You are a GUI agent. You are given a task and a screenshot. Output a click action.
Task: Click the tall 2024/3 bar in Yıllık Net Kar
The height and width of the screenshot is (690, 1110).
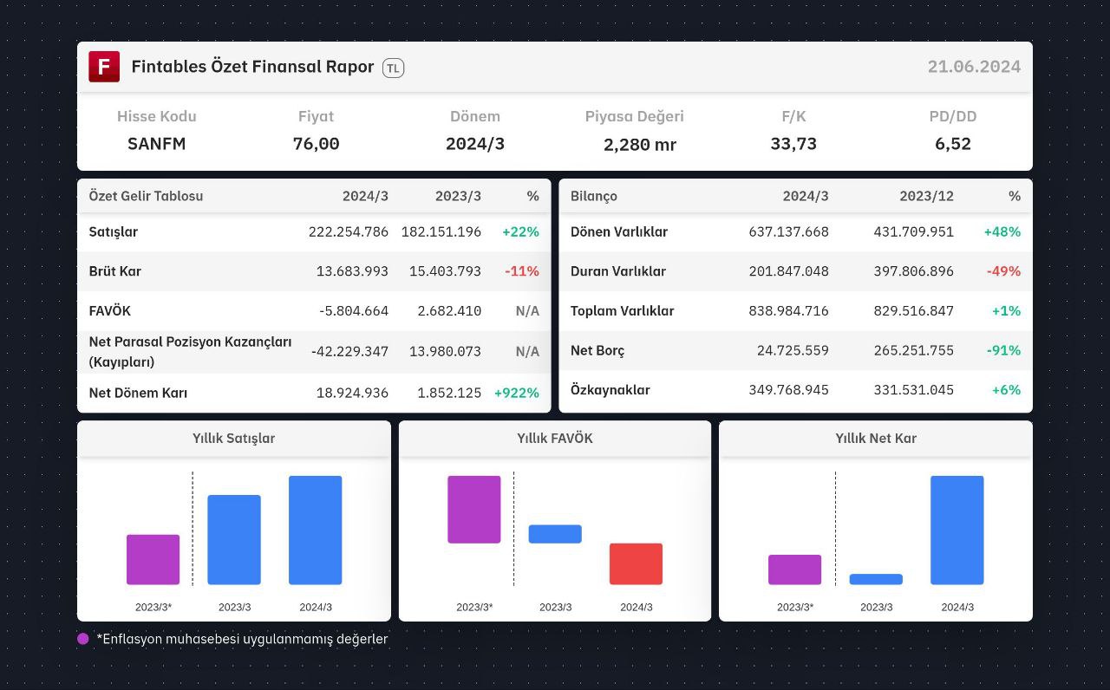(957, 530)
